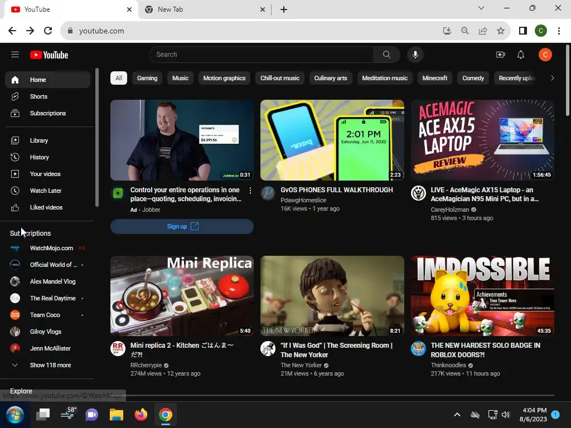Open The New Yorker channel name

[x=301, y=365]
